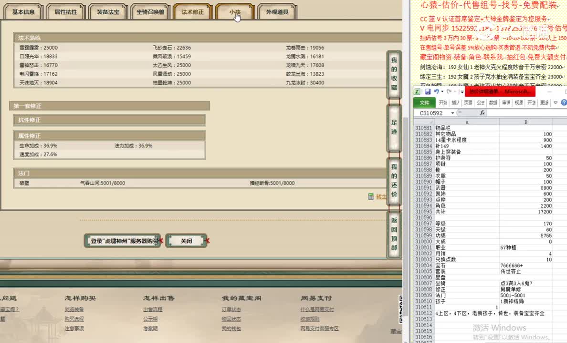The image size is (567, 343).
Task: Open the Customize Quick Access Toolbar dropdown
Action: coord(462,91)
